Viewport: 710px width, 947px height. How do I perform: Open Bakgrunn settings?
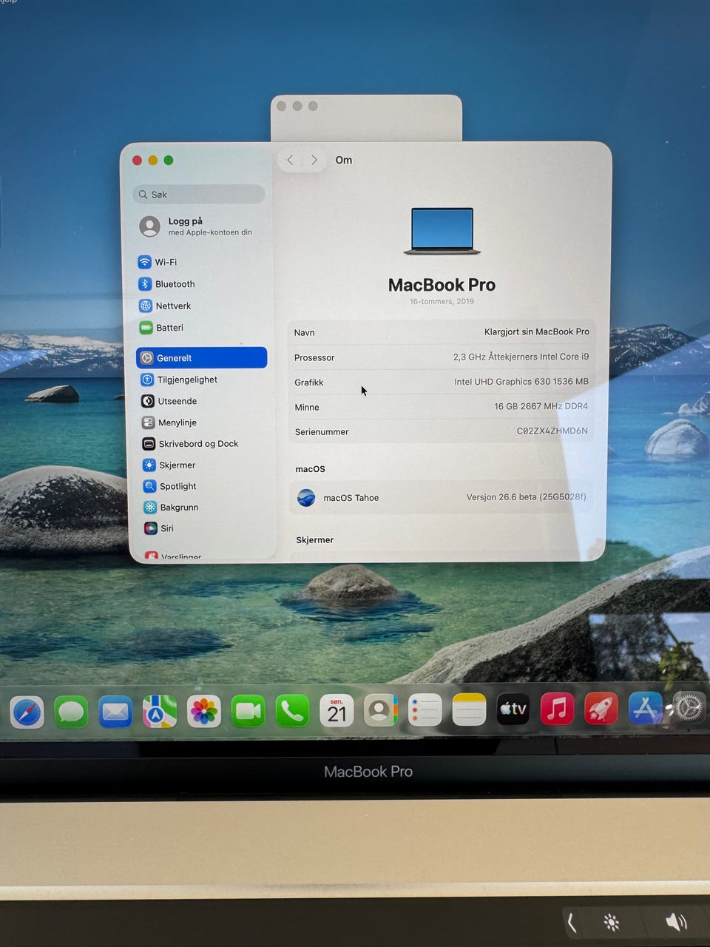171,508
